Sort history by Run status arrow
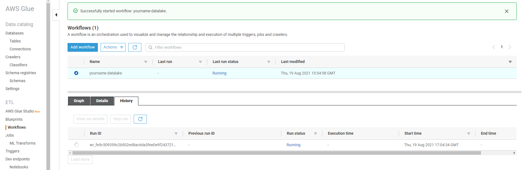Image resolution: width=525 pixels, height=170 pixels. pyautogui.click(x=316, y=134)
